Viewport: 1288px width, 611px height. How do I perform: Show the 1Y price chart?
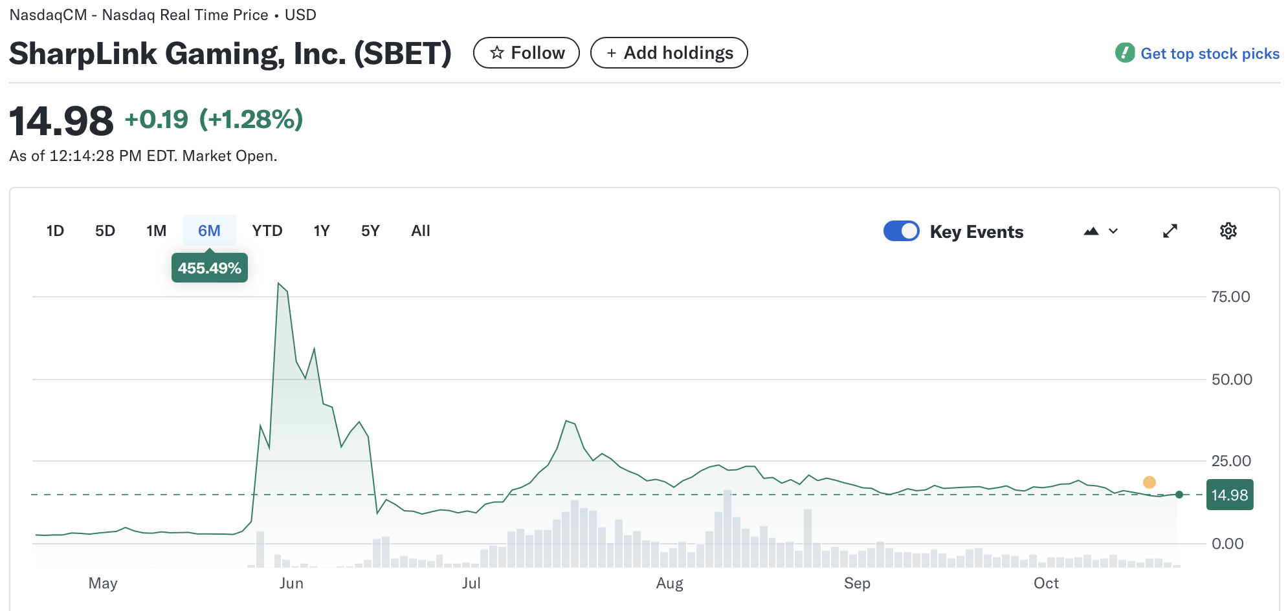click(321, 231)
